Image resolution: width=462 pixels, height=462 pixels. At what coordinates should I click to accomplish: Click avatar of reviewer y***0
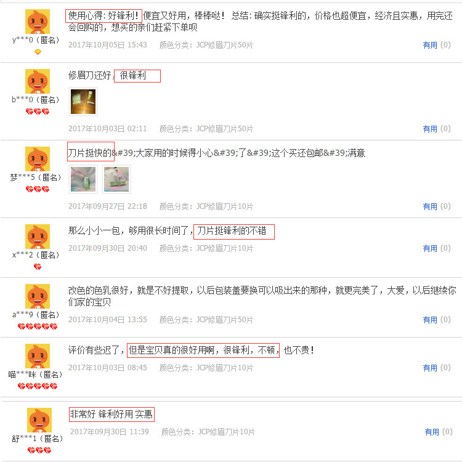pyautogui.click(x=38, y=21)
